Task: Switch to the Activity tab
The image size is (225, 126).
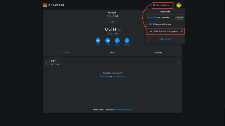Action: (x=158, y=53)
